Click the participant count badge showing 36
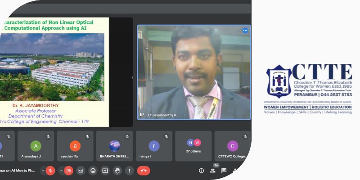 pyautogui.click(x=216, y=165)
